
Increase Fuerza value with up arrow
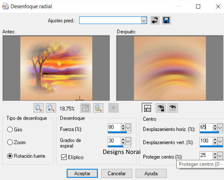coord(123,126)
